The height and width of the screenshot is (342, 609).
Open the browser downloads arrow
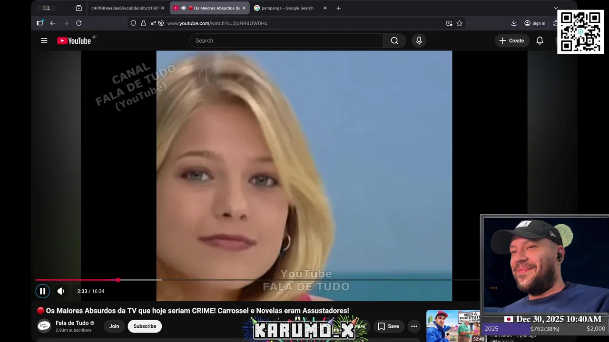pyautogui.click(x=514, y=23)
